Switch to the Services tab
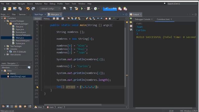Screen dimensions: 199x112 coord(22,15)
